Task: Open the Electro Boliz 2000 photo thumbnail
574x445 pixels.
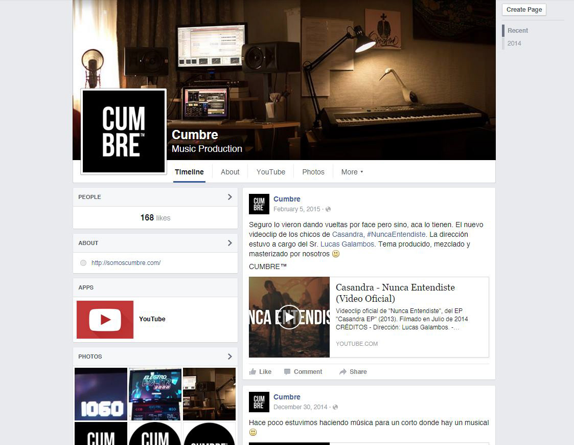Action: tap(155, 394)
